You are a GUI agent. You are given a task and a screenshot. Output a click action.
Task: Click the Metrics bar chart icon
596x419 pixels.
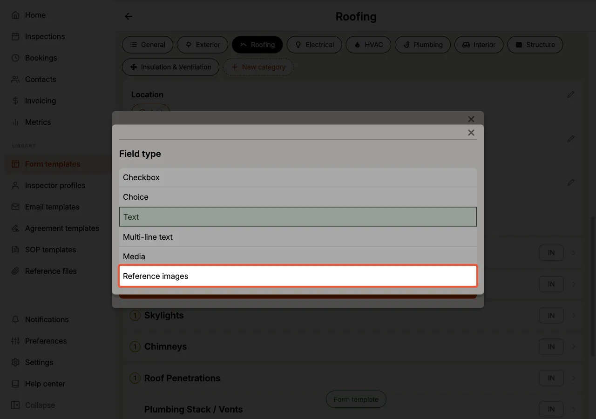pos(15,122)
